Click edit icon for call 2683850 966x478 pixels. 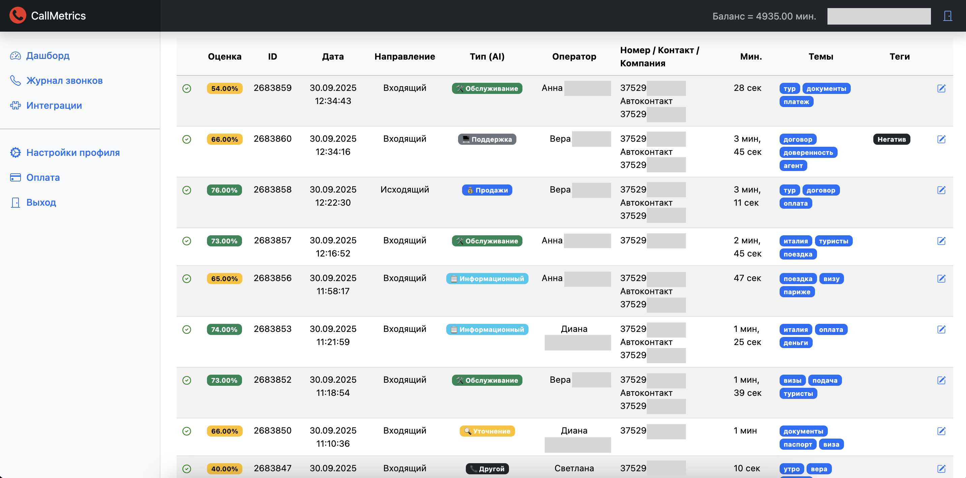941,431
